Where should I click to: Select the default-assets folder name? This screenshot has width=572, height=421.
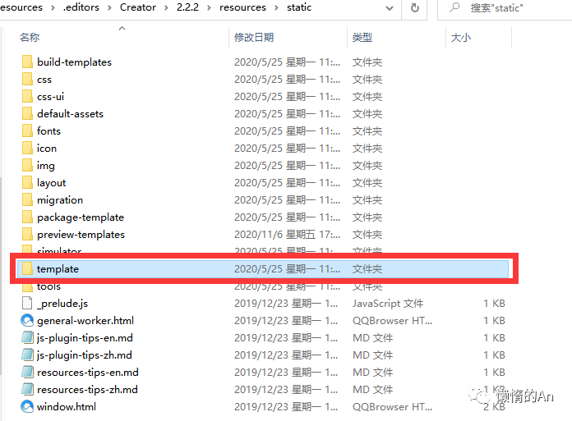coord(70,113)
